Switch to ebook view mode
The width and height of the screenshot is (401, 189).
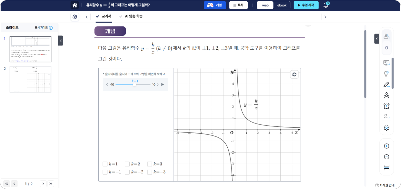click(x=282, y=5)
